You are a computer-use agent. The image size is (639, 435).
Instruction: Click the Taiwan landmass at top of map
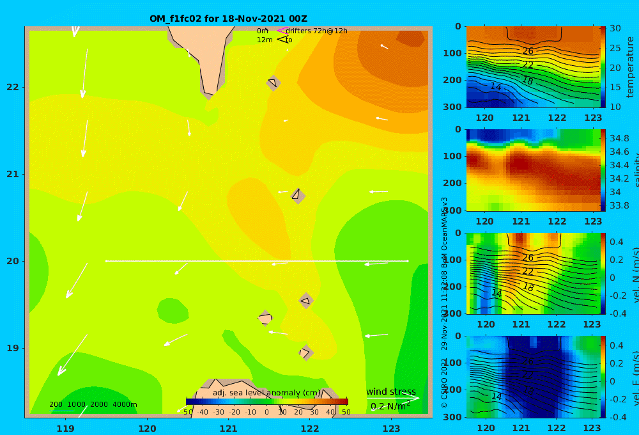point(204,53)
